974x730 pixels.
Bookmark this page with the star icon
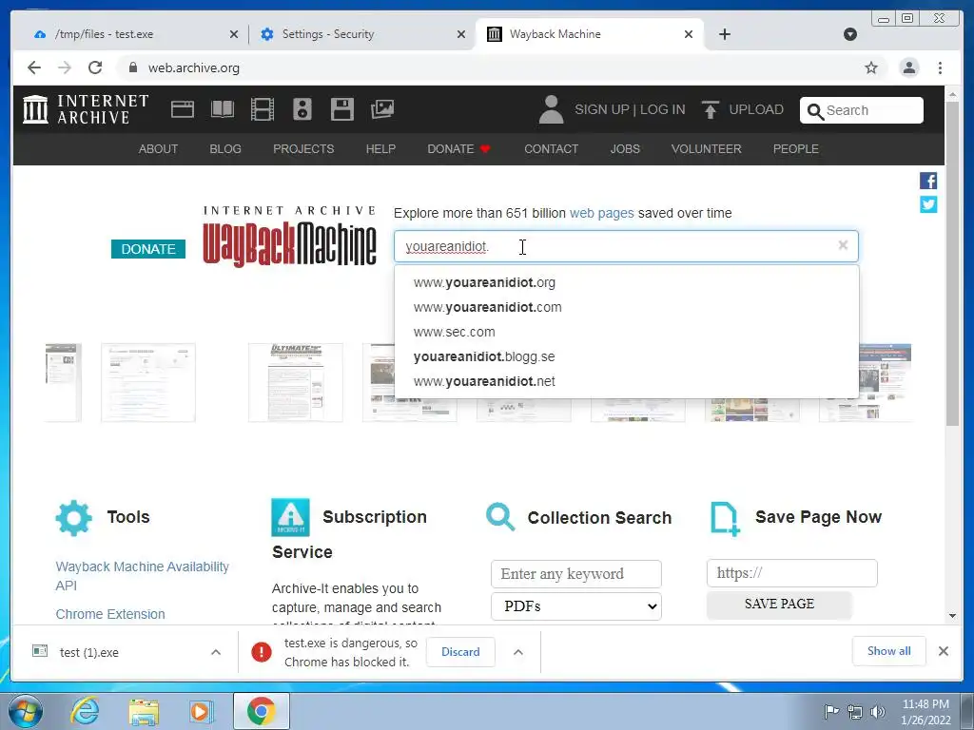coord(871,67)
